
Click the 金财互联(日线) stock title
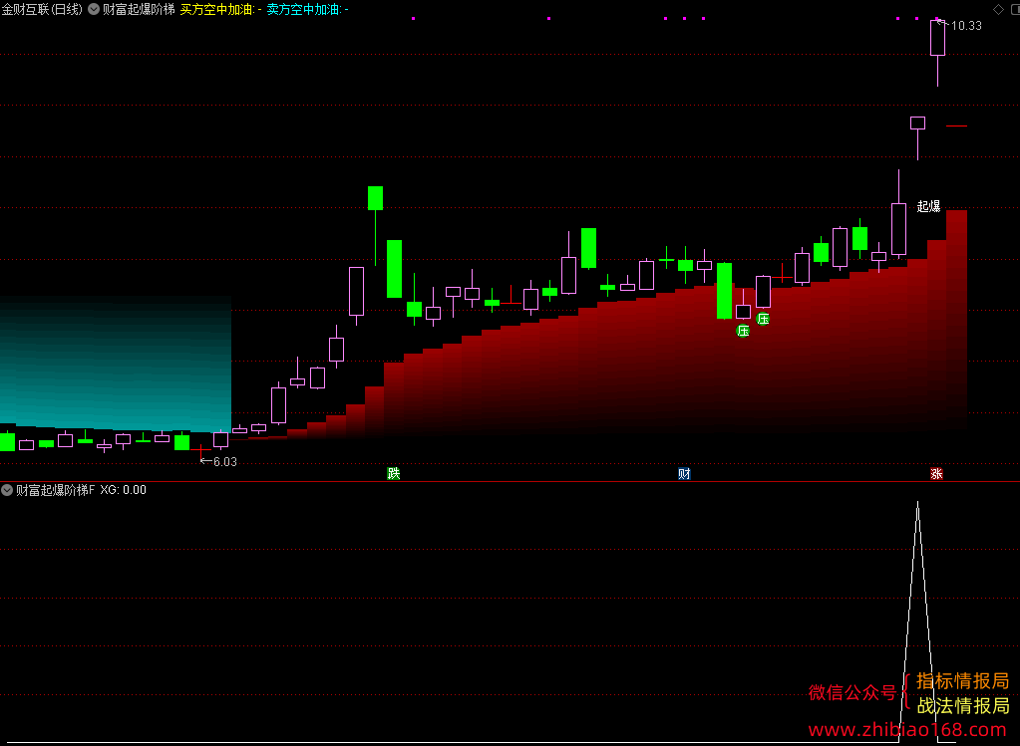tap(42, 9)
